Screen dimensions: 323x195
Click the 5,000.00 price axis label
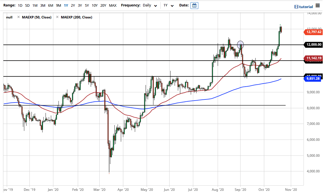313,156
